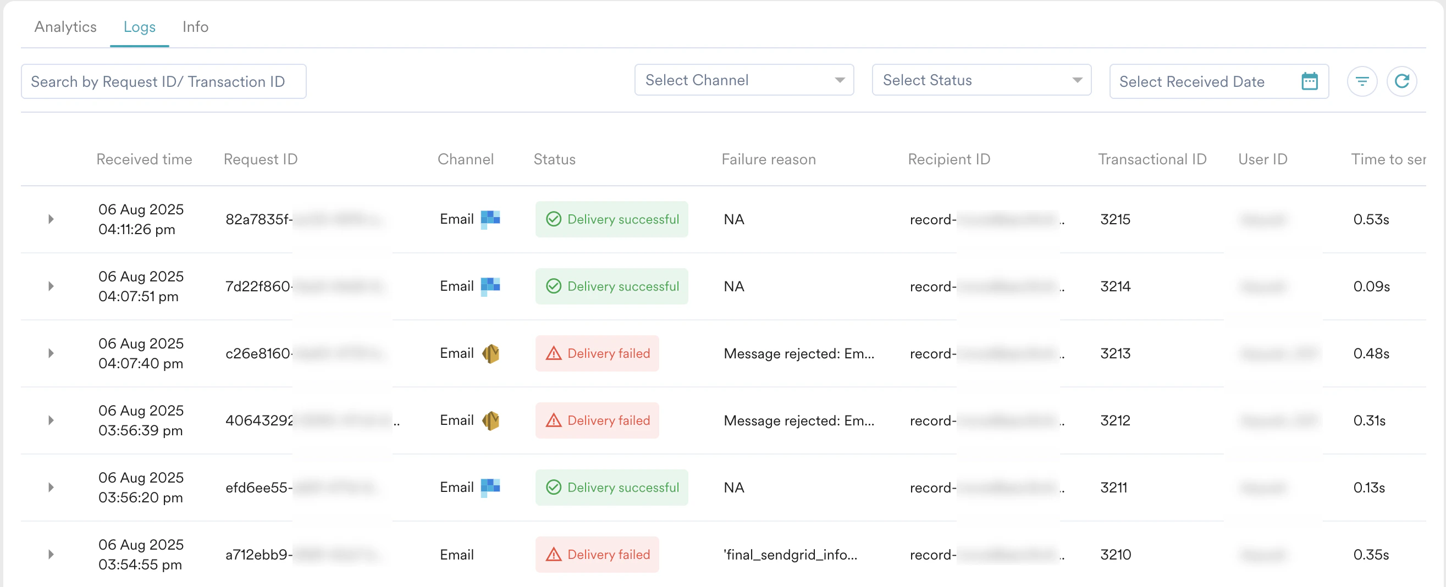This screenshot has height=587, width=1446.
Task: Click time to send value 0.53s
Action: coord(1371,219)
